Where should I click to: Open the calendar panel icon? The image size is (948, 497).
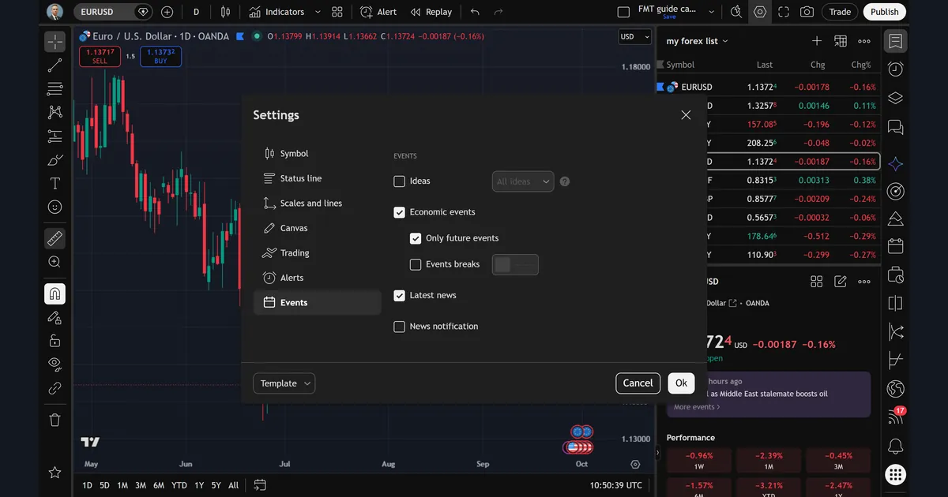[895, 246]
